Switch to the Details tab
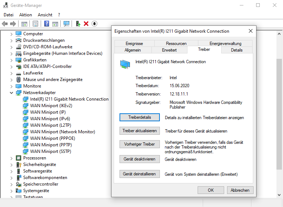 (x=236, y=50)
